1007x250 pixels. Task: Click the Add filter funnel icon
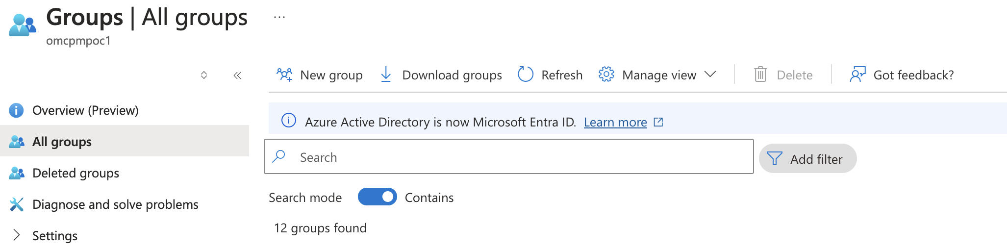(x=775, y=159)
